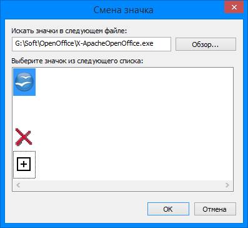Click the Смена значка title bar
248x228 pixels.
(123, 10)
